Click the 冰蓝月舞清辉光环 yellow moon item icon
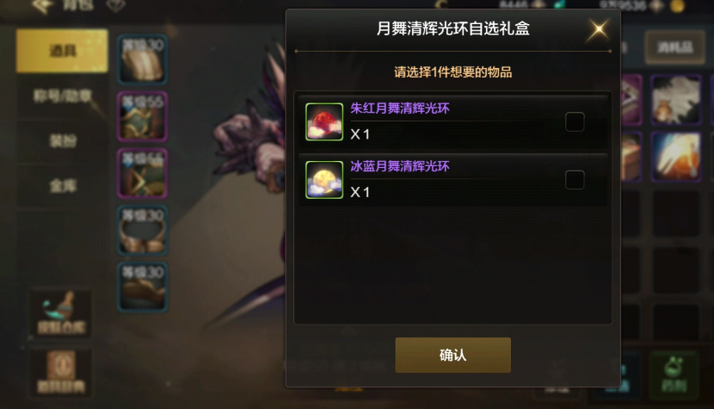The width and height of the screenshot is (714, 409). tap(324, 180)
